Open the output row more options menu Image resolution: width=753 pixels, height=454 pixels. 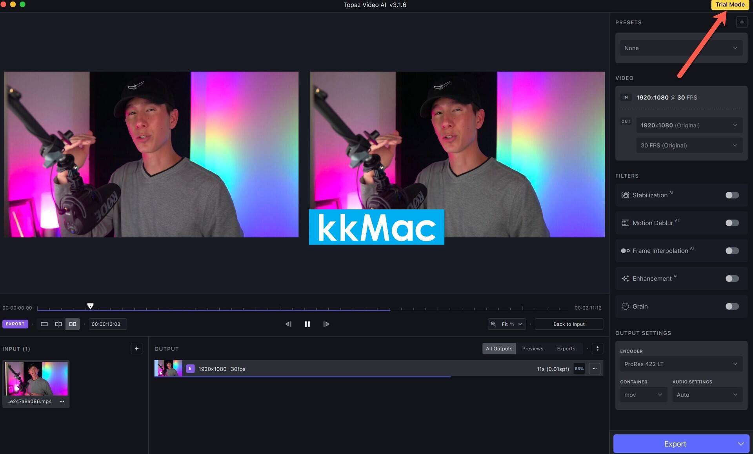[595, 369]
